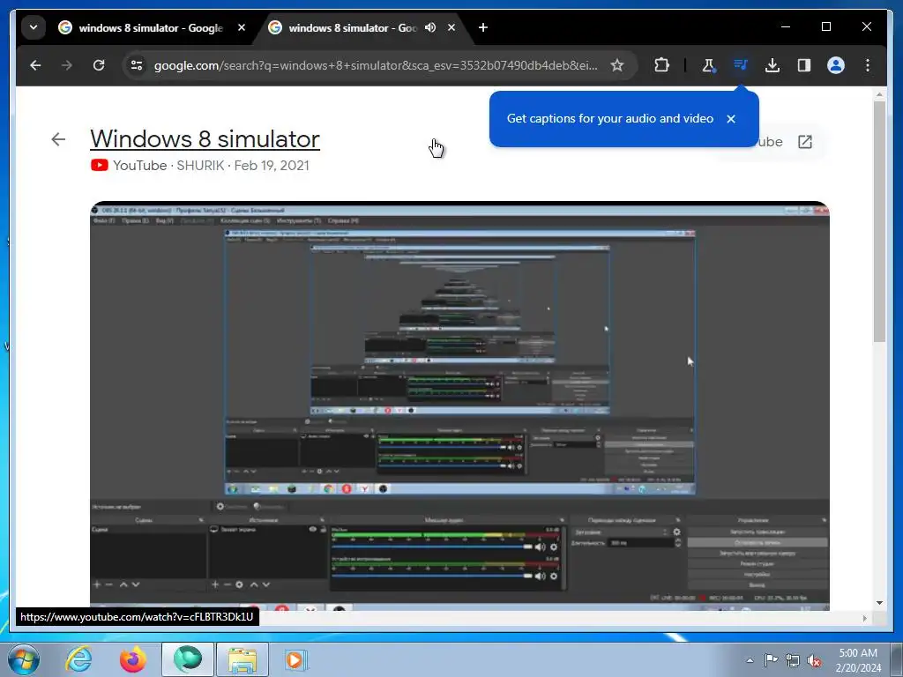Dismiss the 'Get captions' tooltip
Screen dimensions: 903x677
(731, 119)
